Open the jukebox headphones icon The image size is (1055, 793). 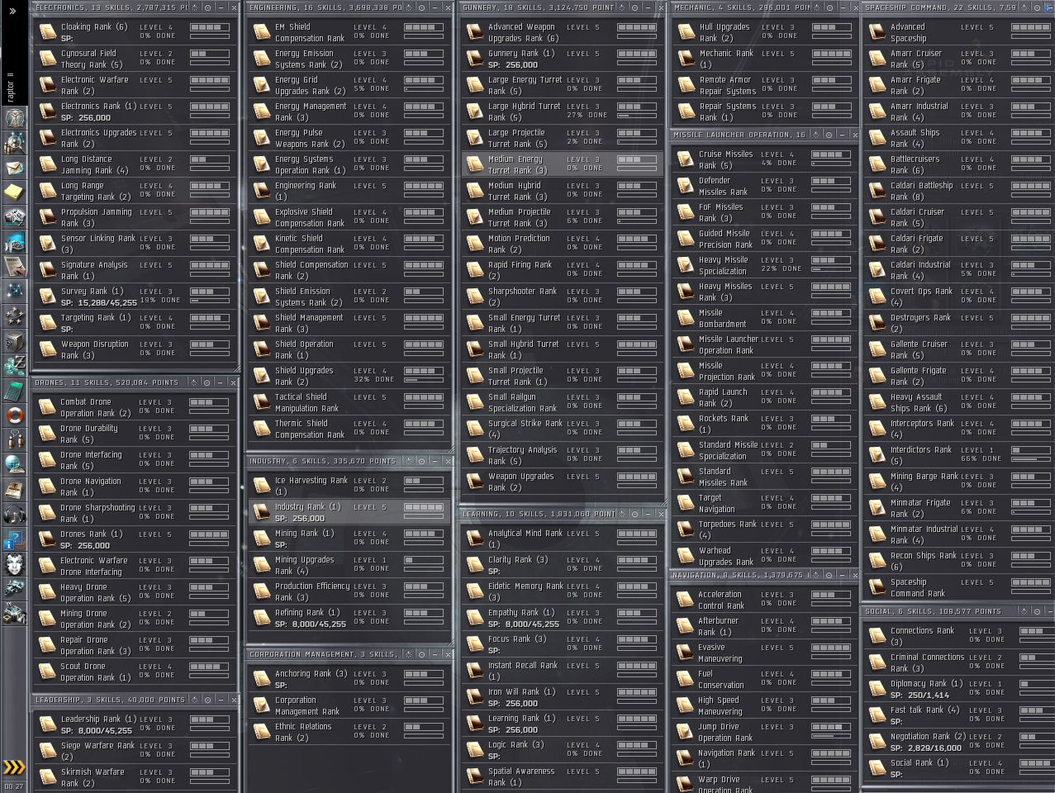[14, 515]
